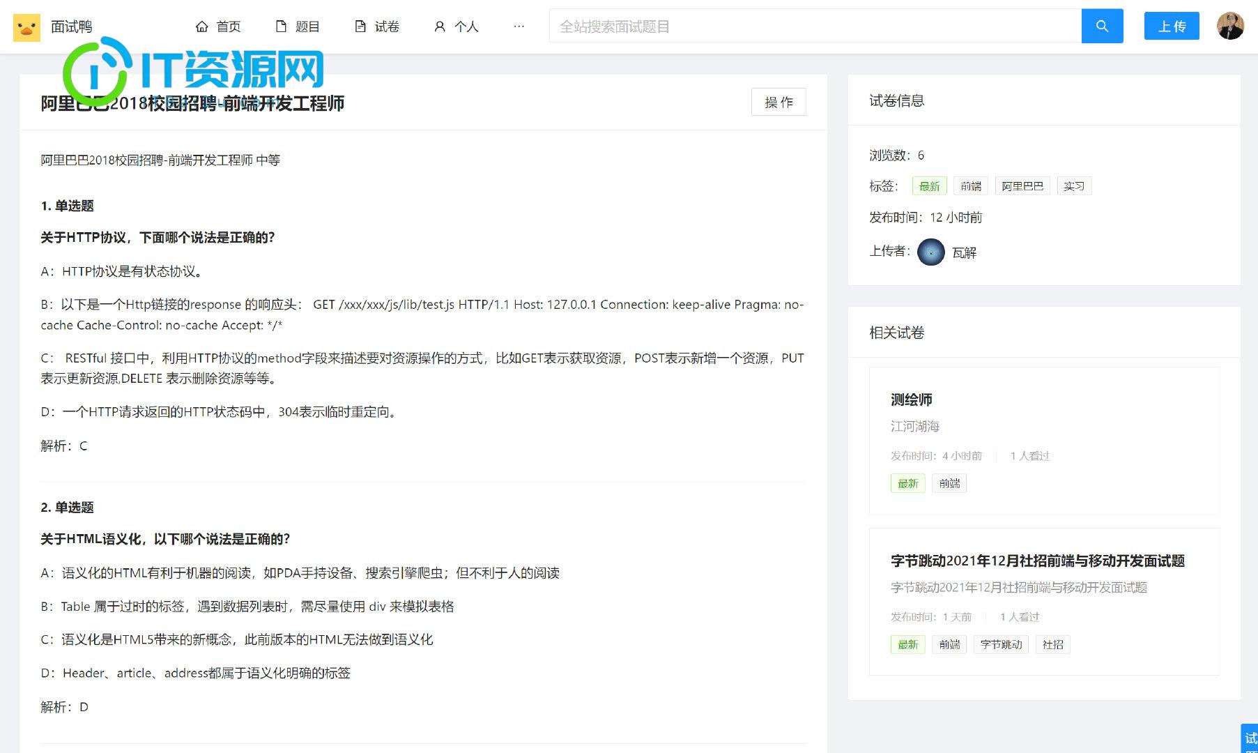Viewport: 1258px width, 753px height.
Task: Open the user avatar in header
Action: [x=1230, y=26]
